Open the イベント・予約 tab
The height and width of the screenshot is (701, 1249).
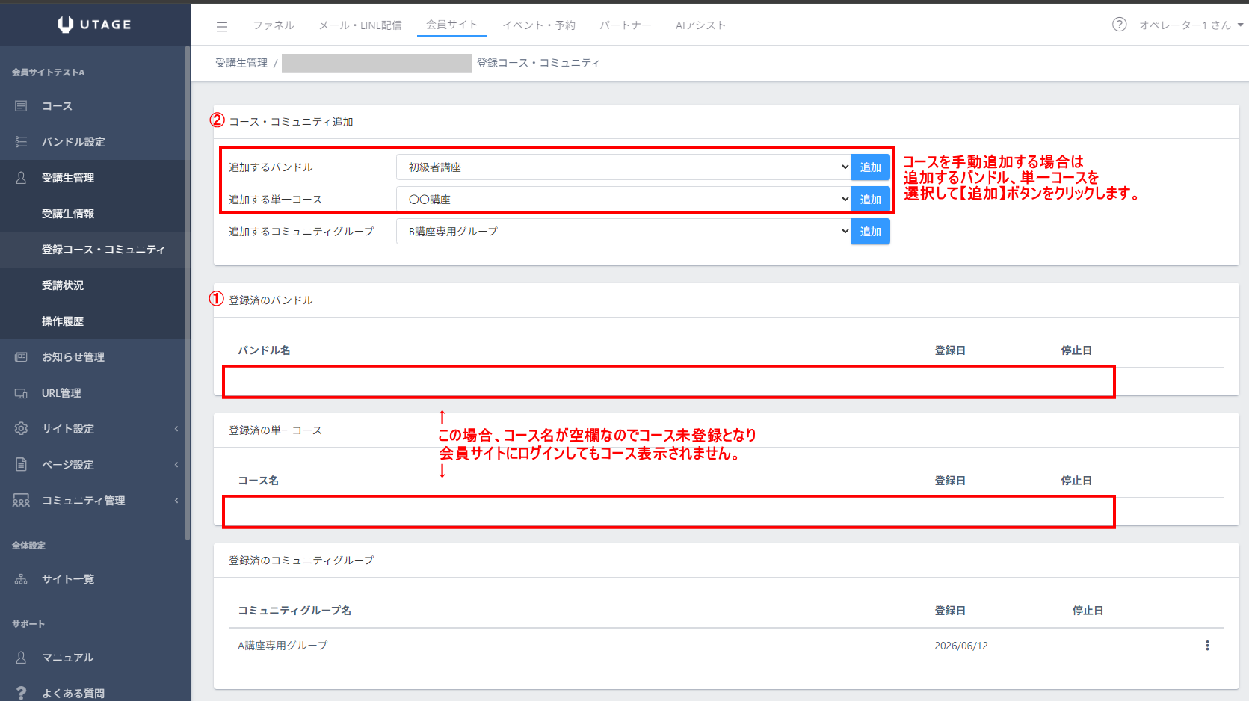(539, 25)
